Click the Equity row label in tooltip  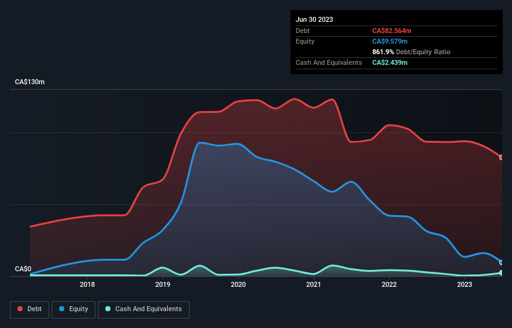305,41
